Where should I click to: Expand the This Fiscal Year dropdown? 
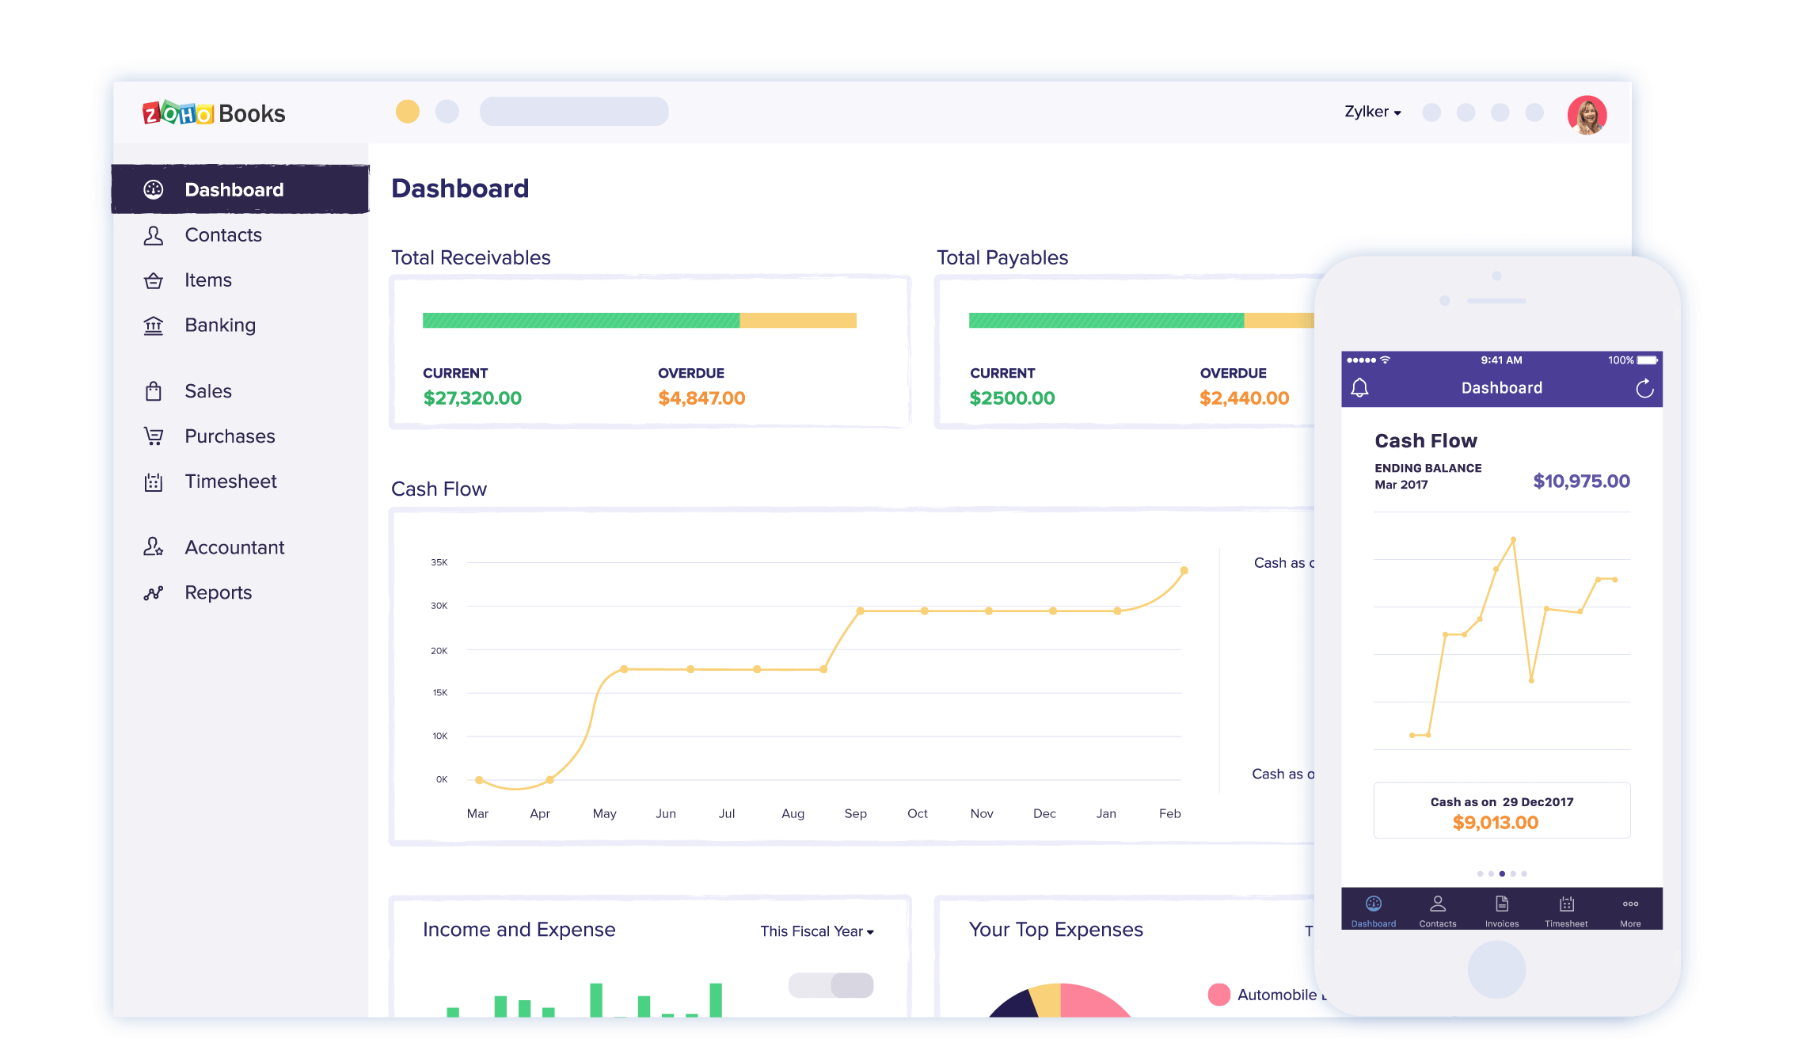point(817,931)
